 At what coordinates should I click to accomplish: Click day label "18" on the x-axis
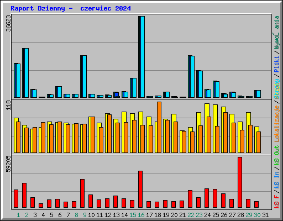[158, 215]
